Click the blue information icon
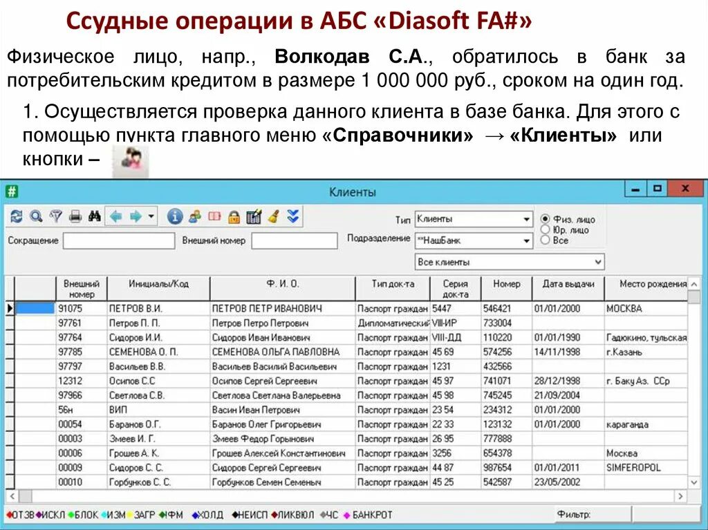 [175, 217]
